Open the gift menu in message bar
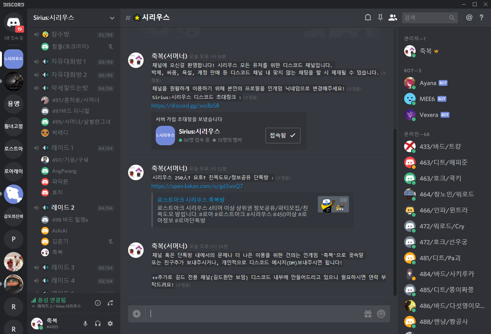 click(368, 314)
